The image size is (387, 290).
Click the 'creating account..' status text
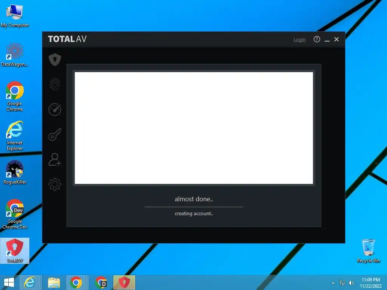click(x=194, y=214)
